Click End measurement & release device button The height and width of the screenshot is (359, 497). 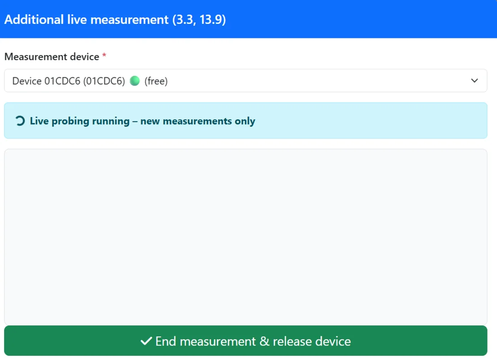[x=246, y=340]
